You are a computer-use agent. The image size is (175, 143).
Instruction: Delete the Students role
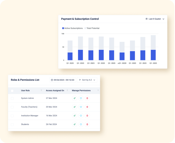coord(87,124)
